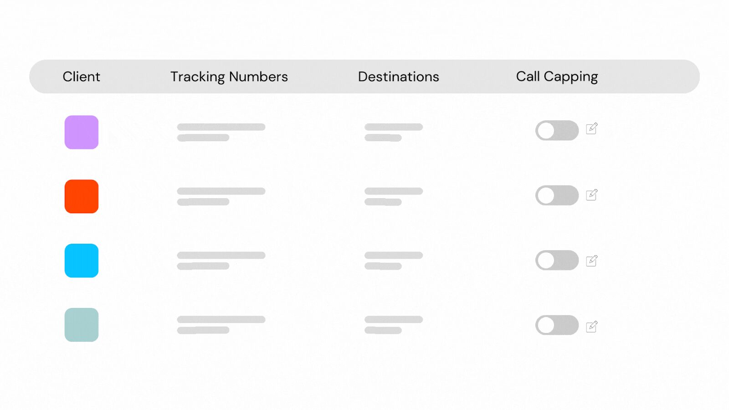Click the orange client avatar
The width and height of the screenshot is (729, 410).
(x=81, y=196)
